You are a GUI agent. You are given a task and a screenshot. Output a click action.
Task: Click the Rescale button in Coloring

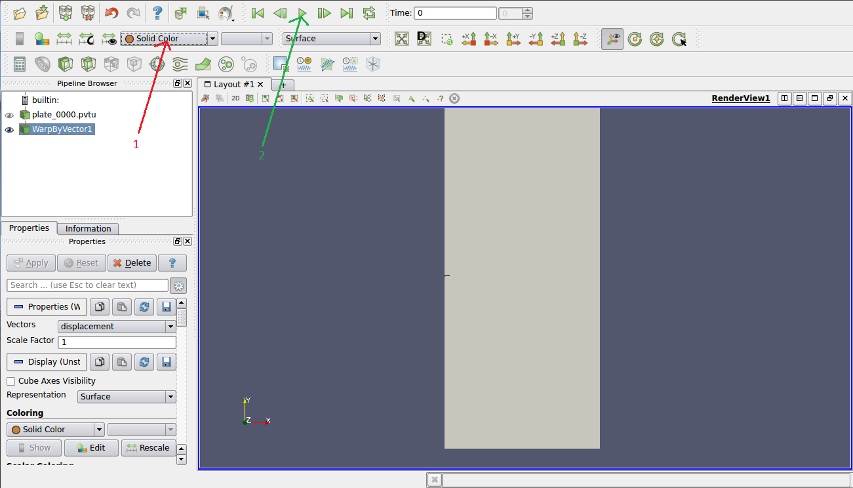[x=148, y=448]
